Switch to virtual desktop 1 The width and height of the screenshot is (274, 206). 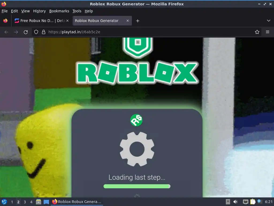click(12, 202)
